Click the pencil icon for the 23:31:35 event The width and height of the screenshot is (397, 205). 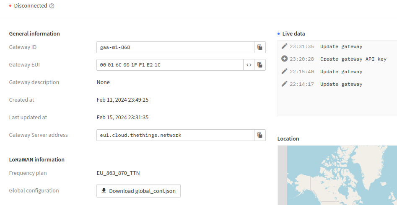[284, 46]
